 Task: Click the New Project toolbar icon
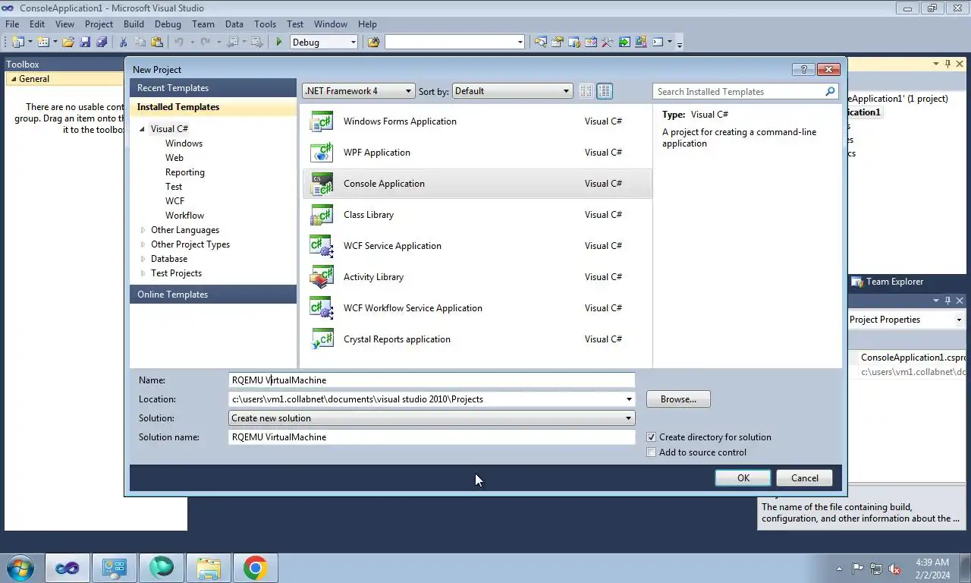click(18, 43)
